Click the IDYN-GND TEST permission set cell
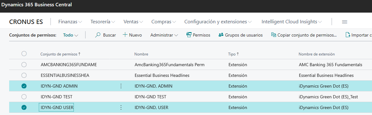Screen dimensions: 372x115 click(56, 97)
